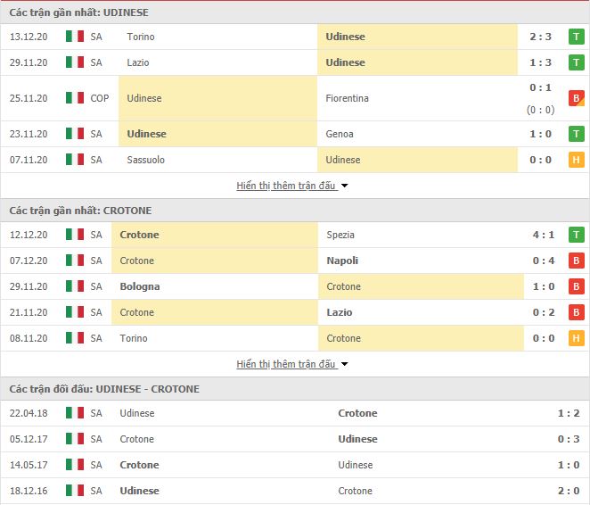Click the green T badge for Crotone–Spezia

[x=577, y=235]
